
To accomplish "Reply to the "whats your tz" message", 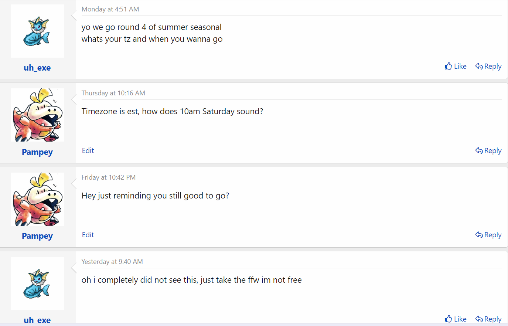I will (x=488, y=67).
